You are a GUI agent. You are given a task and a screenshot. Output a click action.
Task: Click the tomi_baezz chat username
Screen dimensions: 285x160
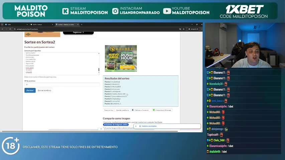[x=217, y=101]
